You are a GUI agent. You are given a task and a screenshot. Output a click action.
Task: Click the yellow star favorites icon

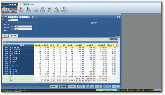click(x=21, y=4)
